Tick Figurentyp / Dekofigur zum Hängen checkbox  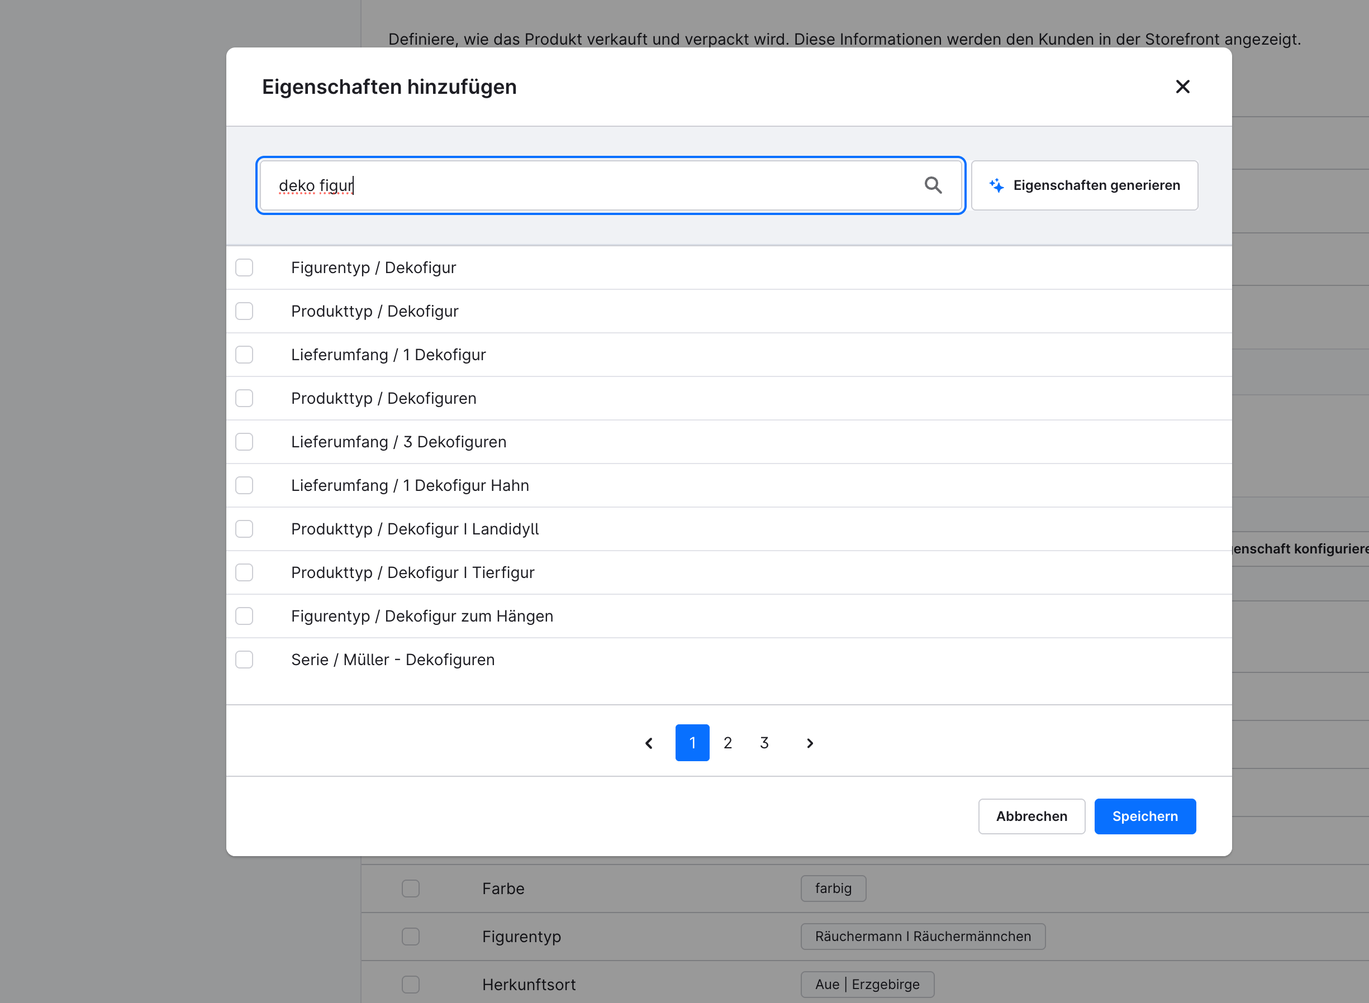pyautogui.click(x=244, y=616)
